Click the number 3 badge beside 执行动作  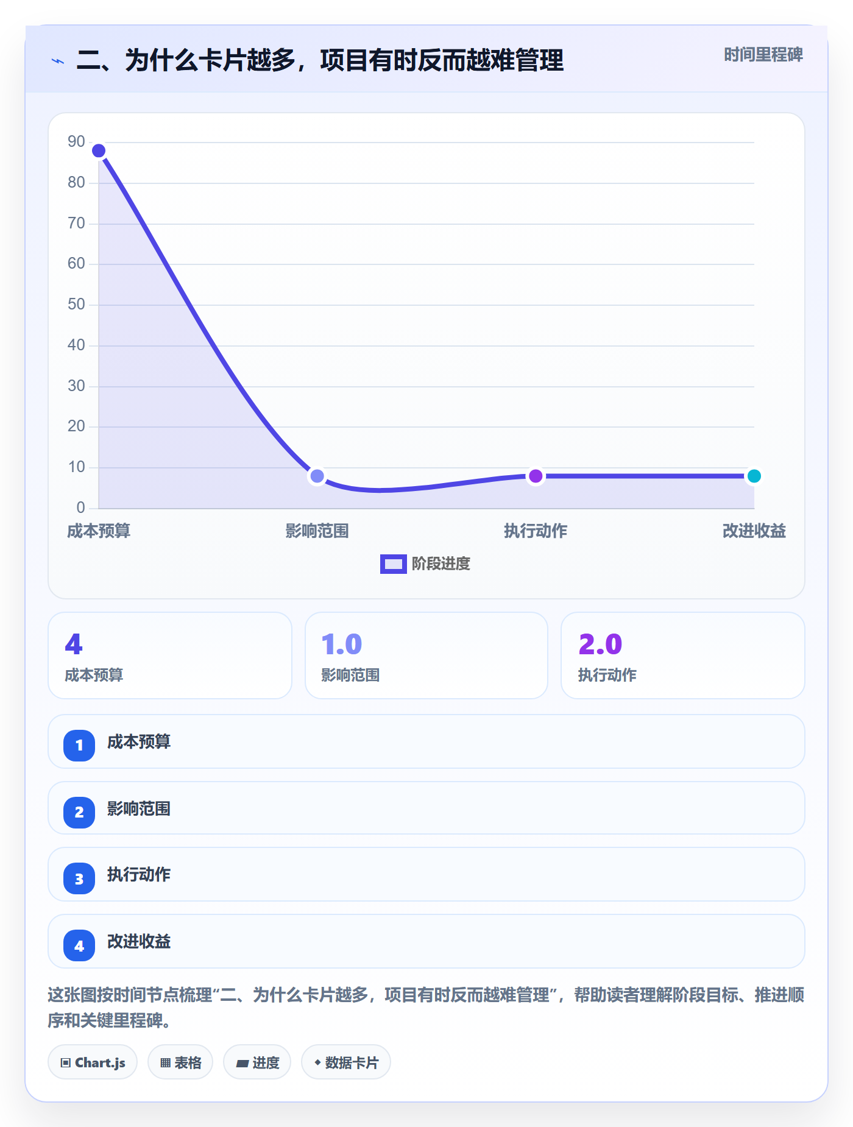pos(79,878)
